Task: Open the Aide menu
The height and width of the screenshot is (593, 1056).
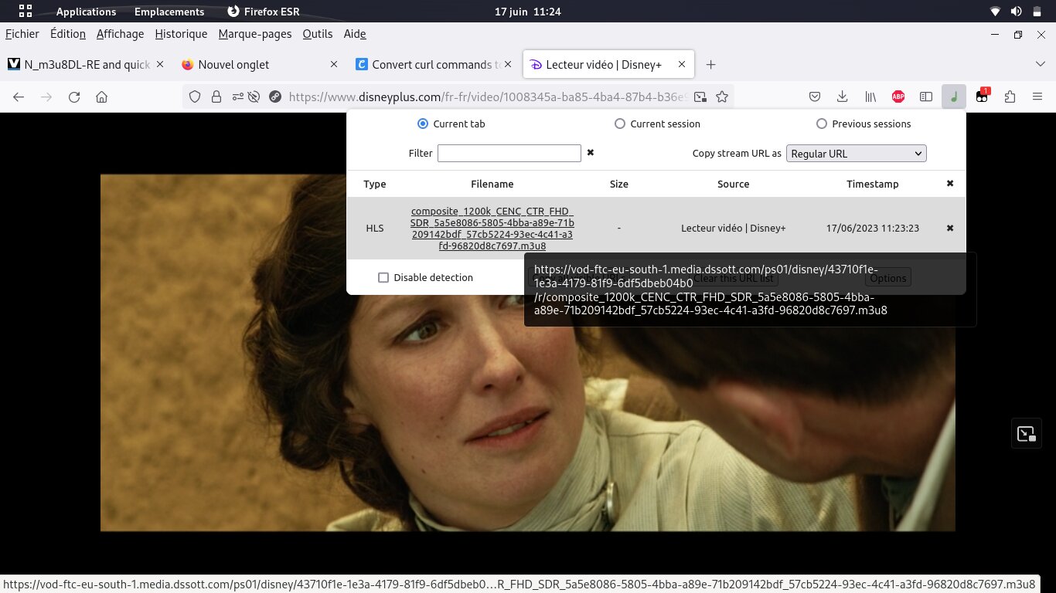Action: tap(355, 34)
